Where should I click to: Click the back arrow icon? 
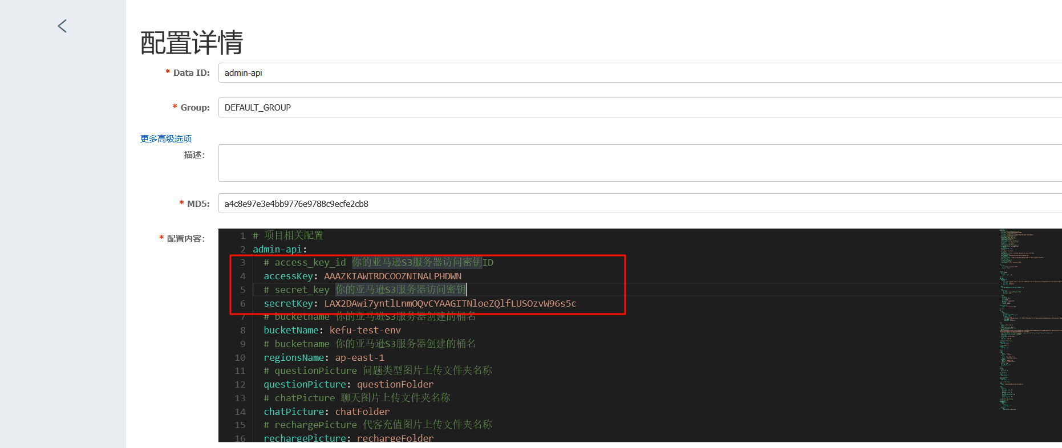62,26
